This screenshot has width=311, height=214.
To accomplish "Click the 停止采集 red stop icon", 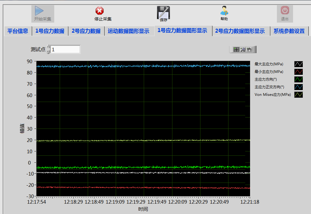I will 100,11.
